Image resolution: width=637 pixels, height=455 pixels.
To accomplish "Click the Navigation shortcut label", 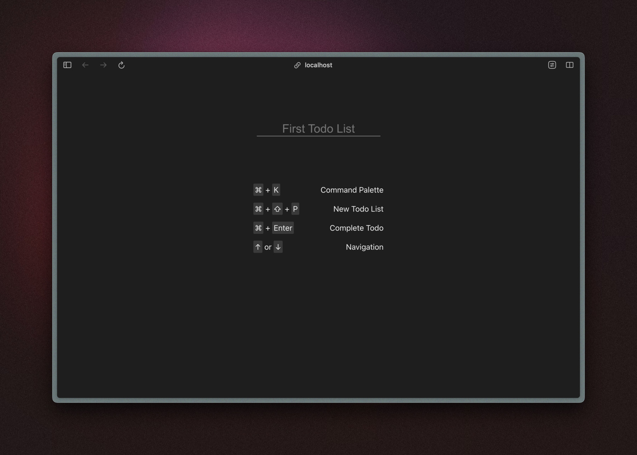I will pos(364,247).
